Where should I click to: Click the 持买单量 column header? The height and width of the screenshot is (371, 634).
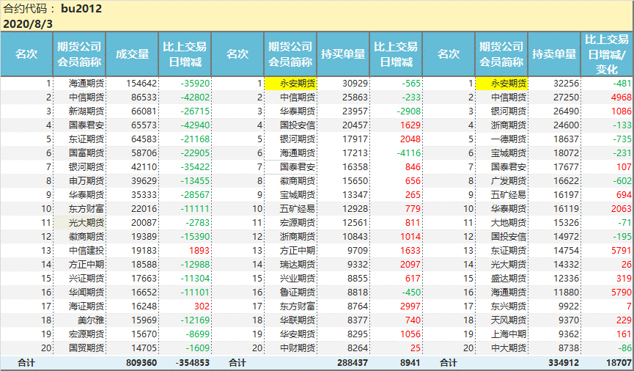point(343,54)
